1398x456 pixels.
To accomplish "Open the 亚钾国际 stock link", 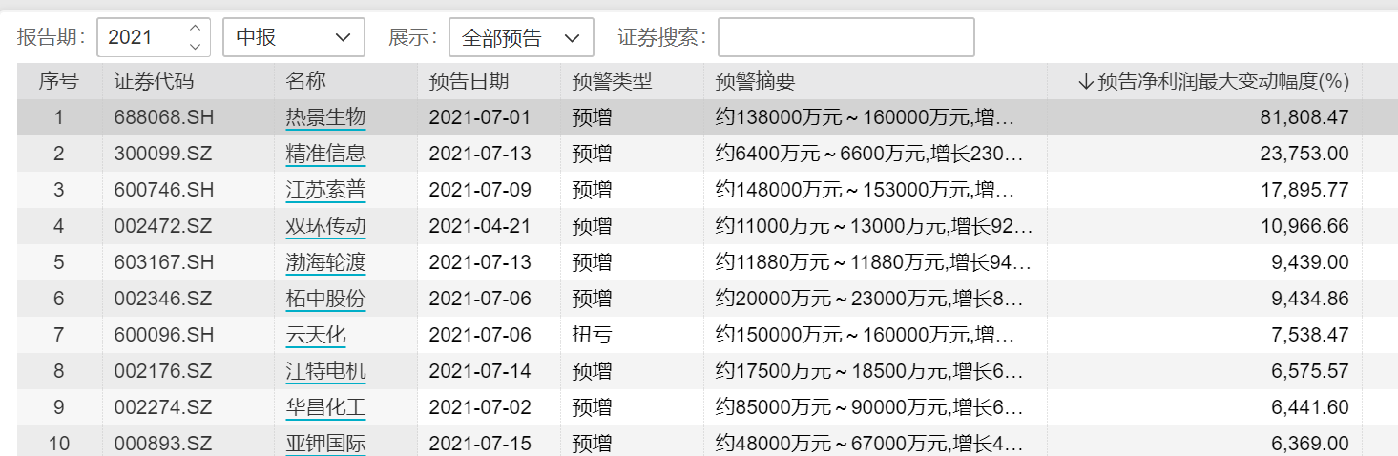I will (325, 444).
